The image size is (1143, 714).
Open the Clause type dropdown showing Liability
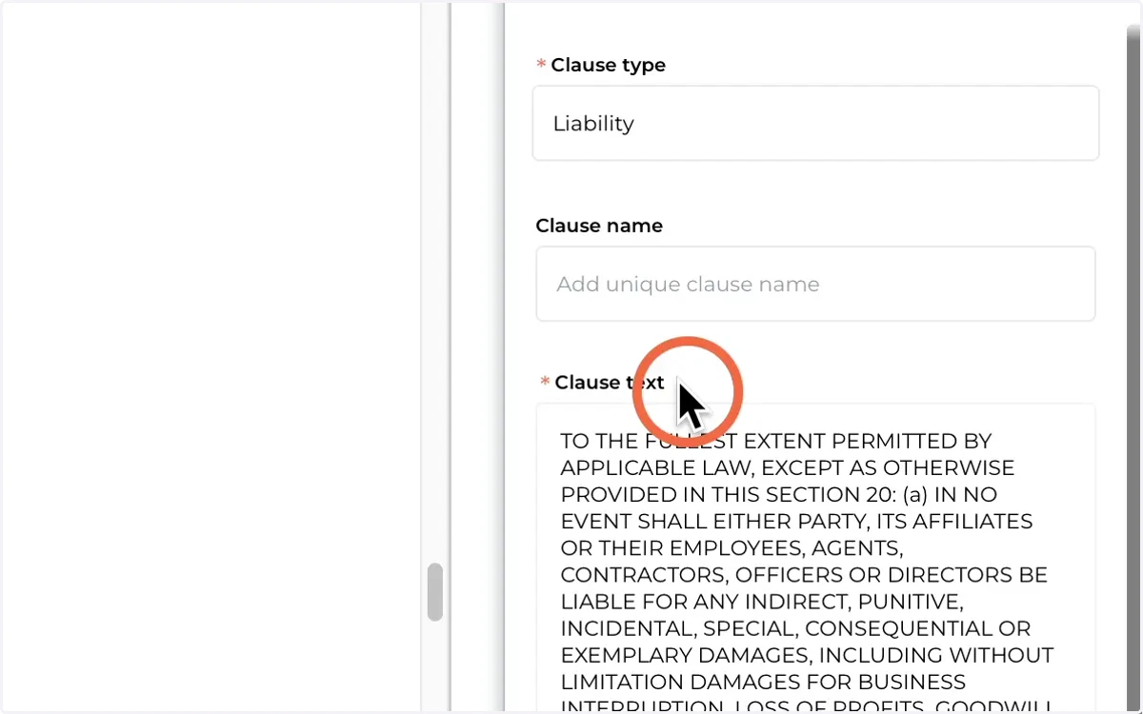click(x=815, y=123)
